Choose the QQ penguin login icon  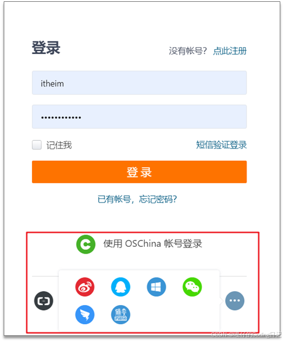[120, 287]
